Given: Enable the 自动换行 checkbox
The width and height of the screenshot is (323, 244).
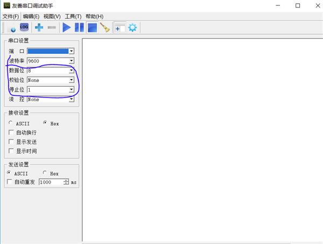Looking at the screenshot, I should point(11,133).
